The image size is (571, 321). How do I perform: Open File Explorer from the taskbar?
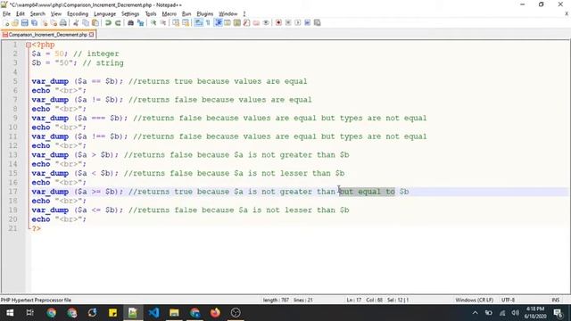(174, 313)
